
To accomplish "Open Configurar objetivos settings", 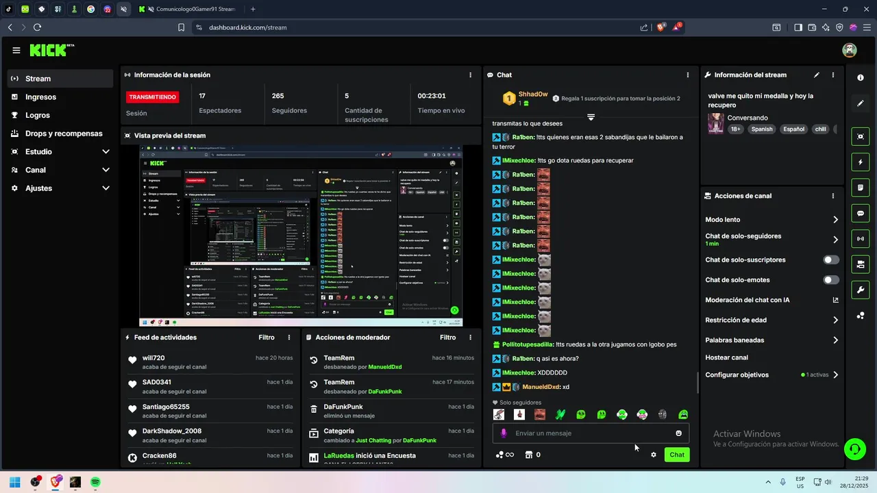I will click(x=771, y=375).
